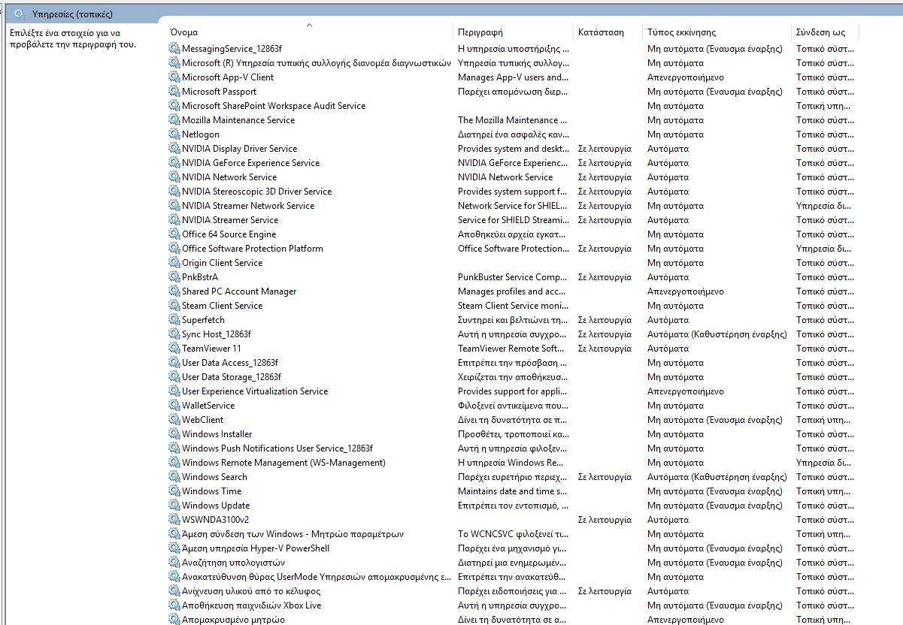Select the Office Software Protection Platform service

[x=513, y=249]
